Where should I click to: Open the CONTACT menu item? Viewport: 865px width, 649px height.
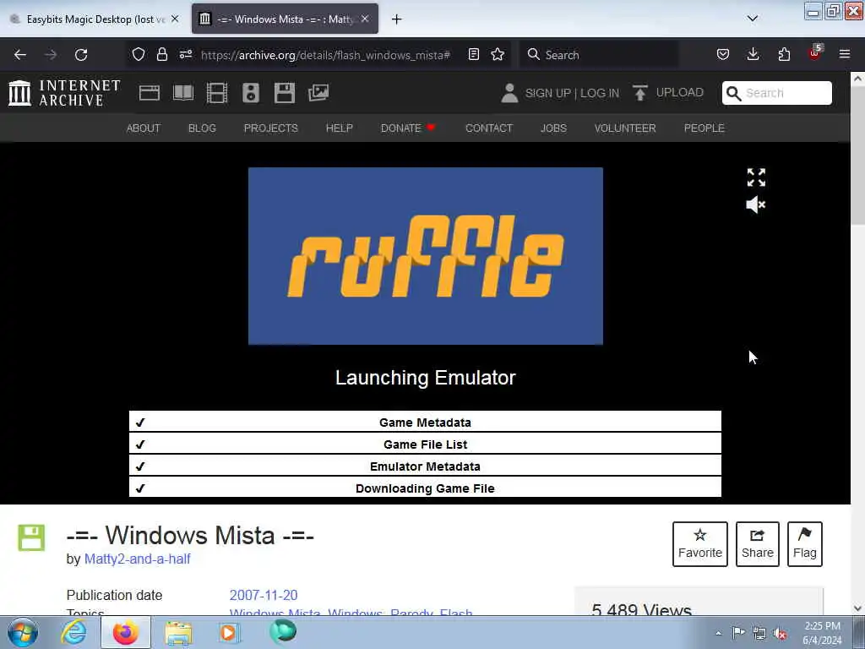(x=489, y=128)
